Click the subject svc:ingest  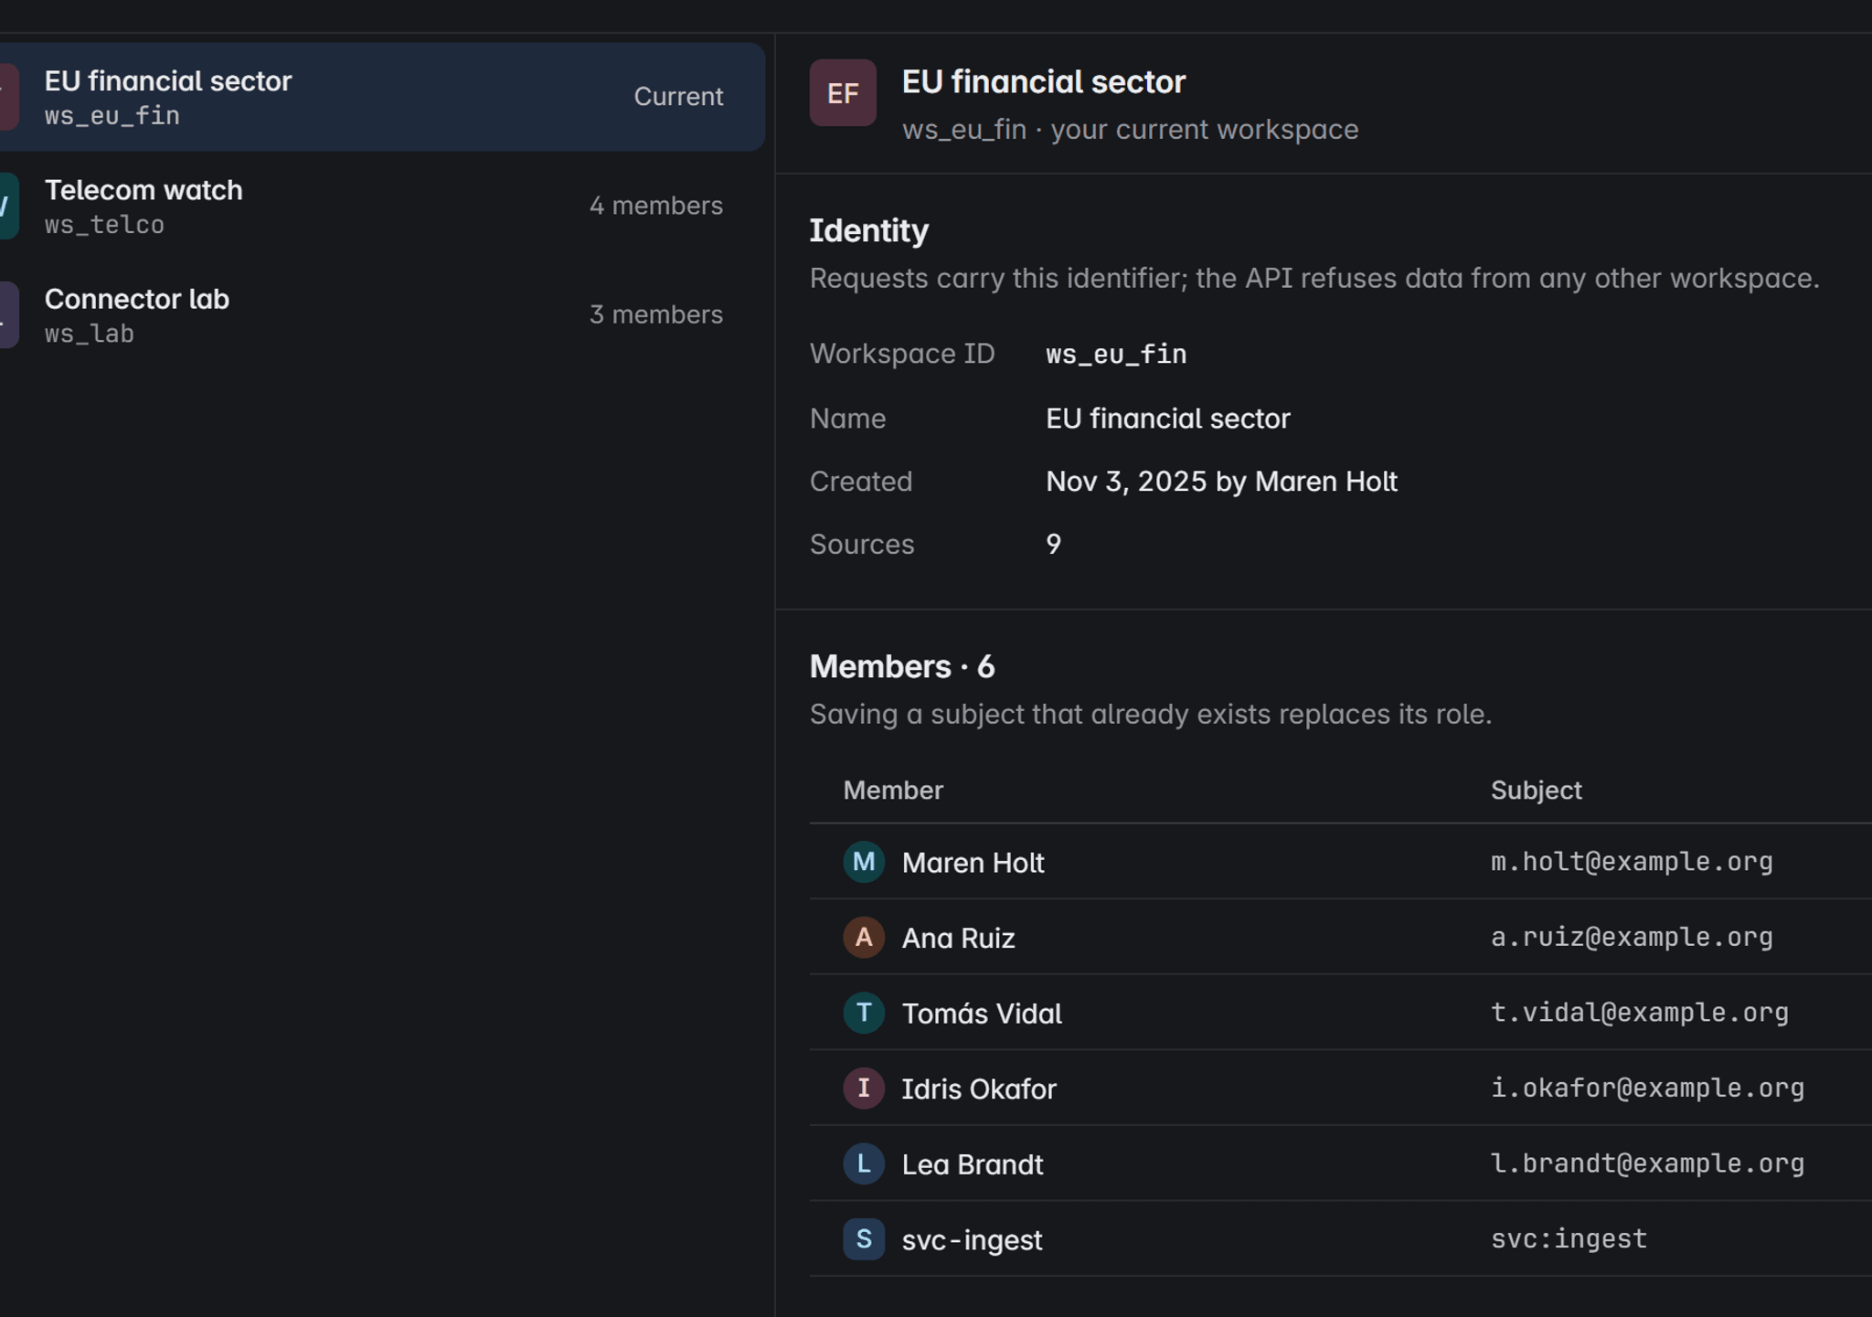(1569, 1239)
